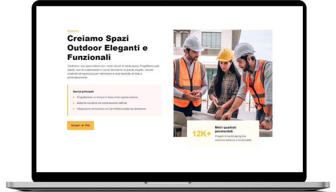Click the diamond bullet beside Materiali resistenti

click(73, 103)
